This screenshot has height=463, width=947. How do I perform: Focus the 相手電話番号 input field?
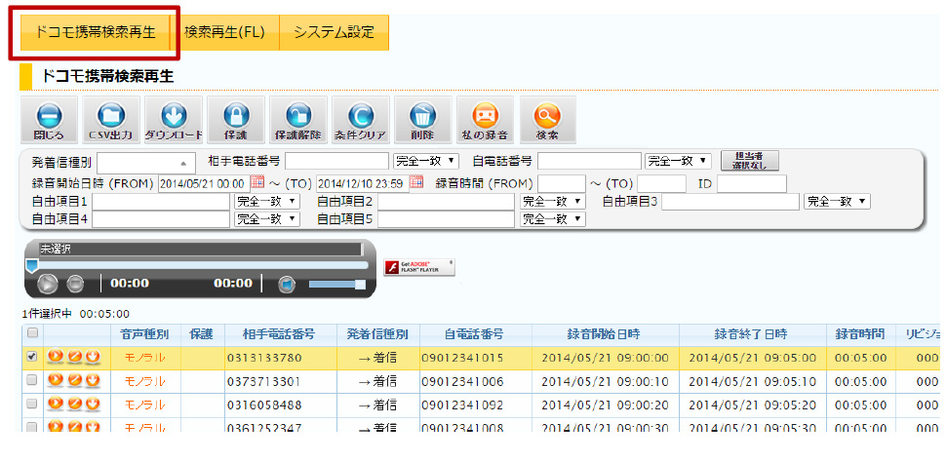point(337,161)
